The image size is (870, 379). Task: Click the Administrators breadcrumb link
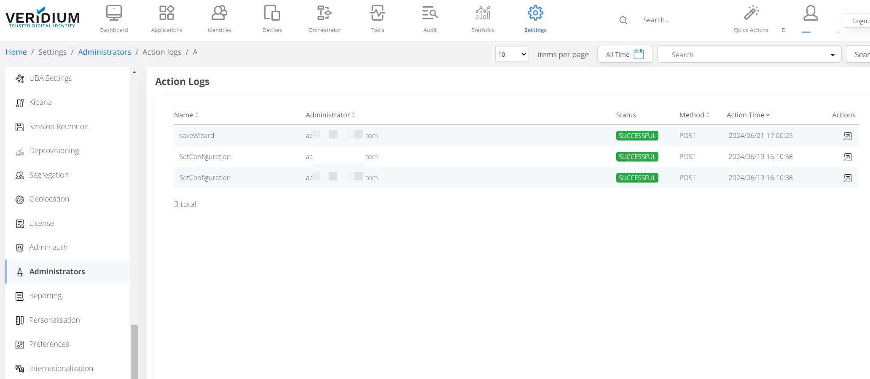point(104,52)
